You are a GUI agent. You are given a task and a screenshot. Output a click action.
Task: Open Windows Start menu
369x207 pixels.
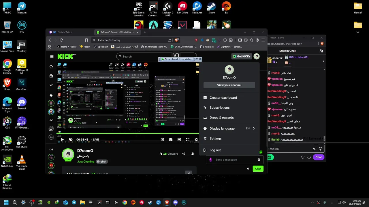6,202
